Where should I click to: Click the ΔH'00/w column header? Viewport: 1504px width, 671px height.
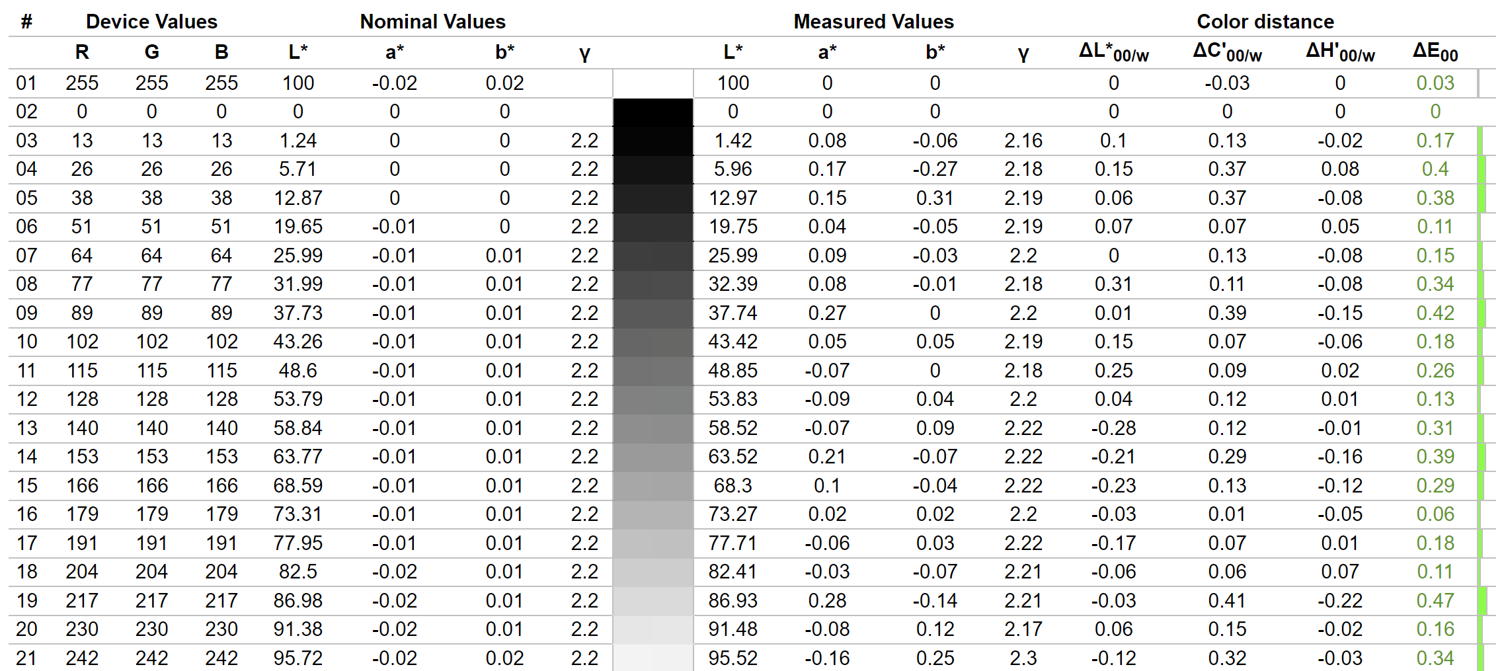(1340, 52)
